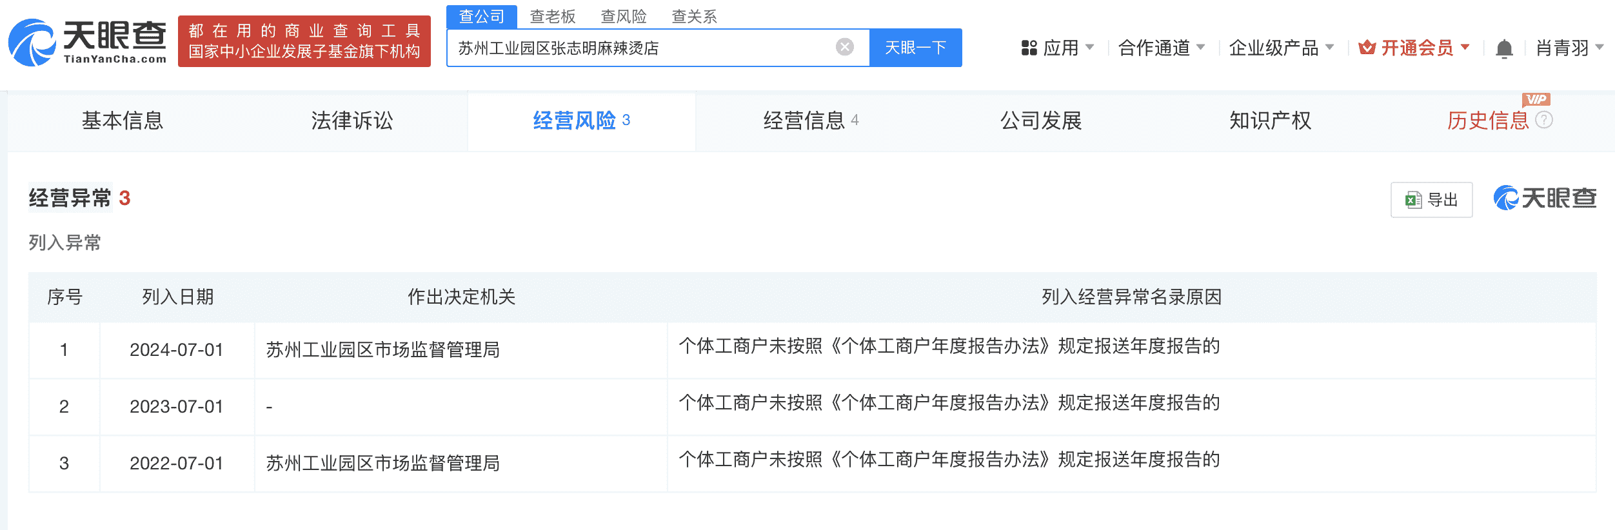Click the red 国家中小企业发展子基金 banner
This screenshot has height=530, width=1615.
304,42
